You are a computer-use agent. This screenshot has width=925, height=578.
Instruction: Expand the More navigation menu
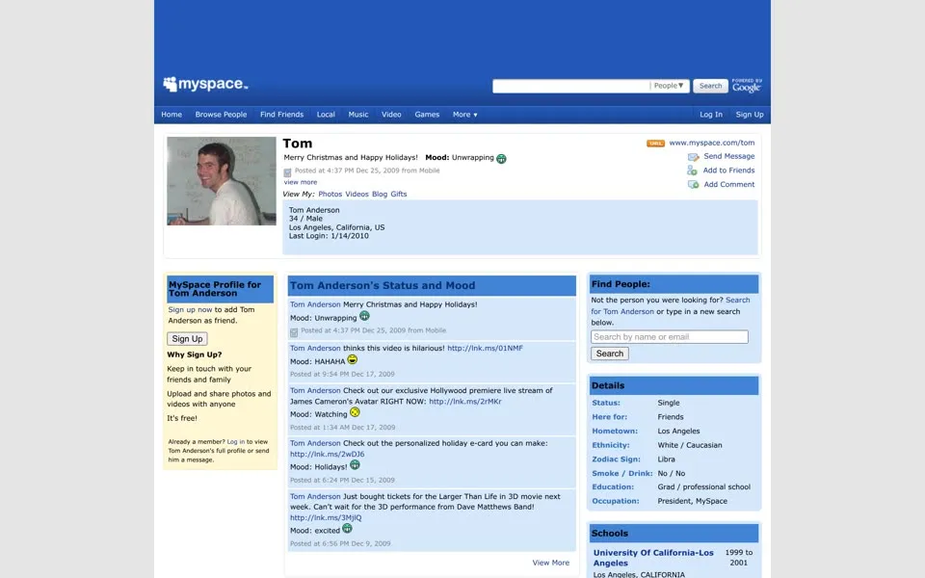[464, 115]
